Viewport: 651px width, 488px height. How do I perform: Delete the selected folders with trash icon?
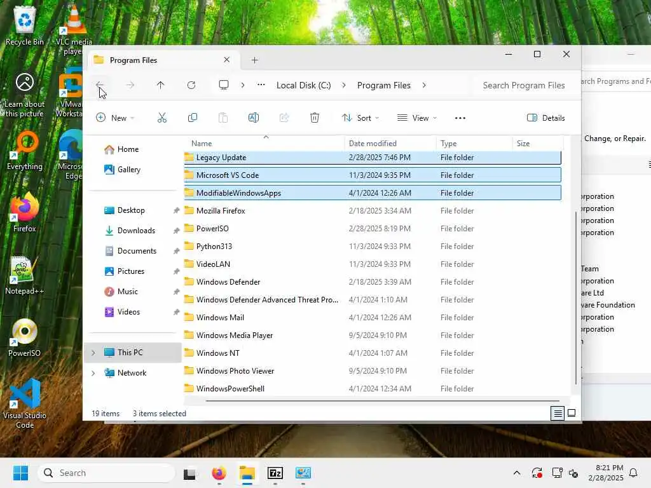point(315,118)
